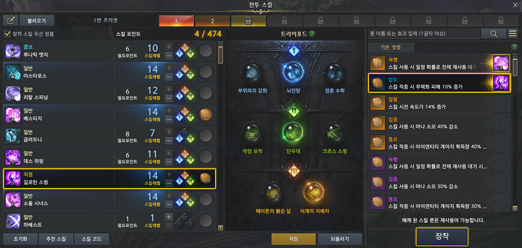
Task: Click the rune name search input field
Action: (x=424, y=33)
